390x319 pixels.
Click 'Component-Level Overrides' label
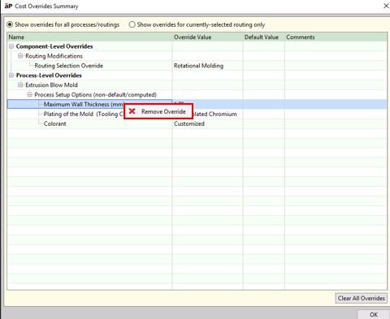[54, 46]
